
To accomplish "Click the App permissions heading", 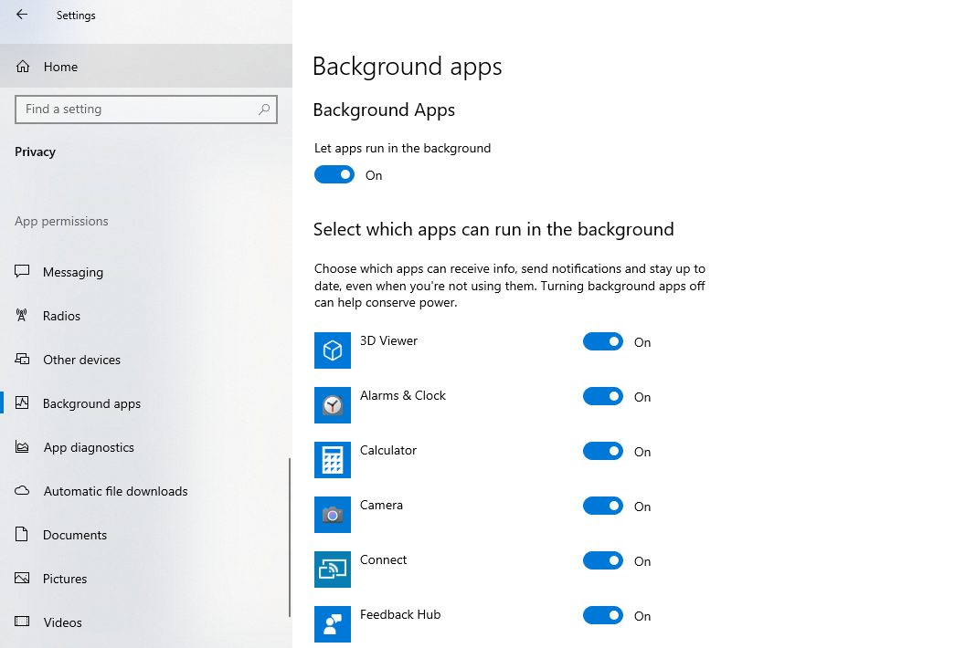I will [61, 222].
